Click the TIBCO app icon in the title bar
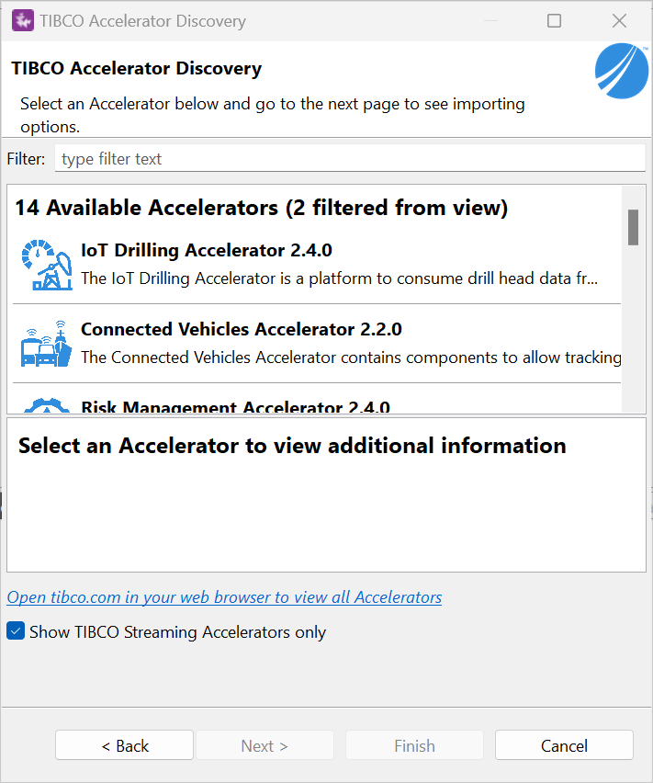653x783 pixels. click(22, 20)
